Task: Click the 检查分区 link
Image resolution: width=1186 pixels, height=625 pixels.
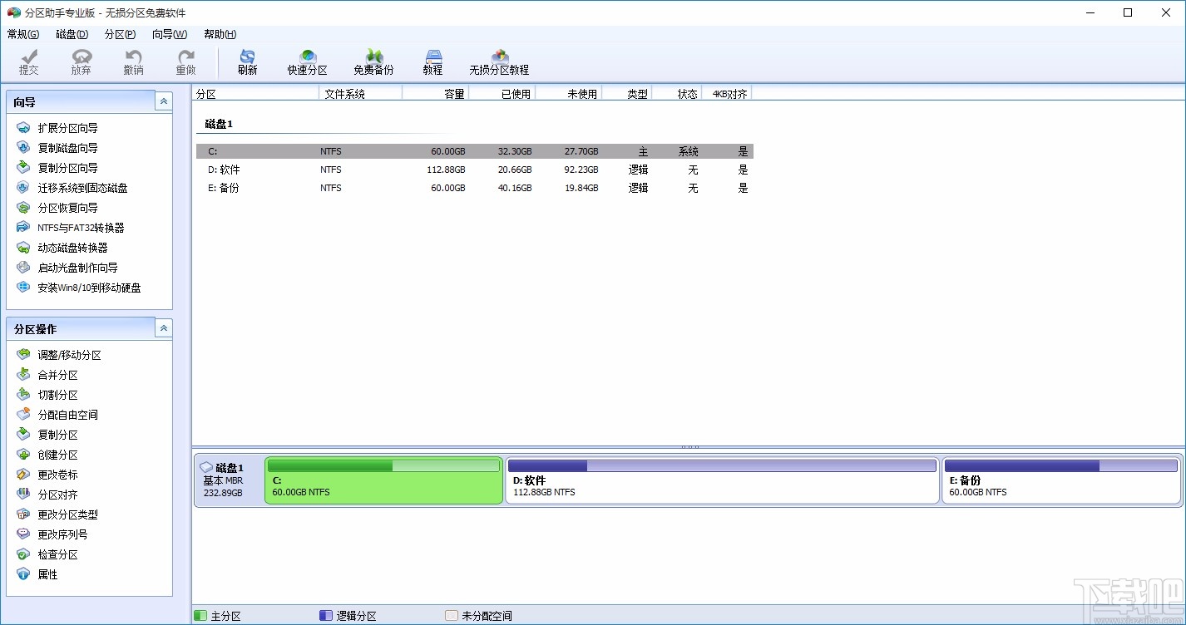Action: pos(57,554)
